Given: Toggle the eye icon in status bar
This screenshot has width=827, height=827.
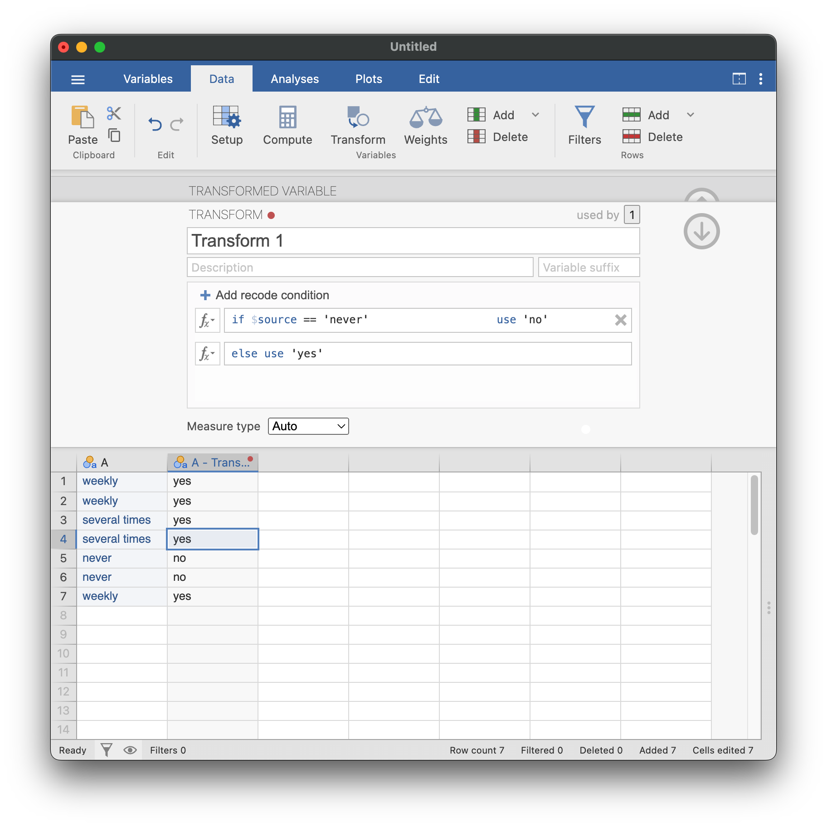Looking at the screenshot, I should pos(130,750).
